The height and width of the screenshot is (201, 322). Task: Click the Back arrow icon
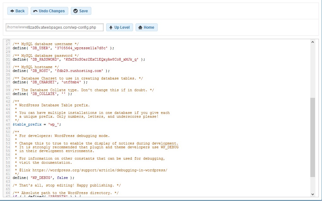coord(12,11)
